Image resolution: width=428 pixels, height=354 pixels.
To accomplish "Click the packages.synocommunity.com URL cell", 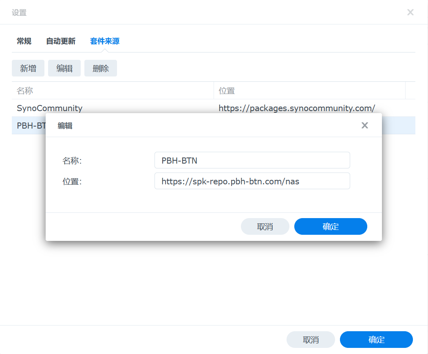I will [x=297, y=108].
